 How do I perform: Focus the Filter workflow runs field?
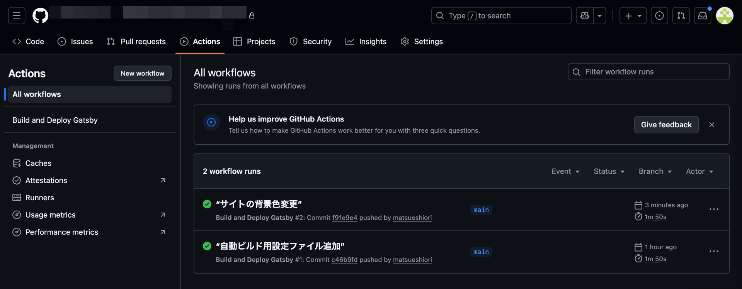pos(648,72)
